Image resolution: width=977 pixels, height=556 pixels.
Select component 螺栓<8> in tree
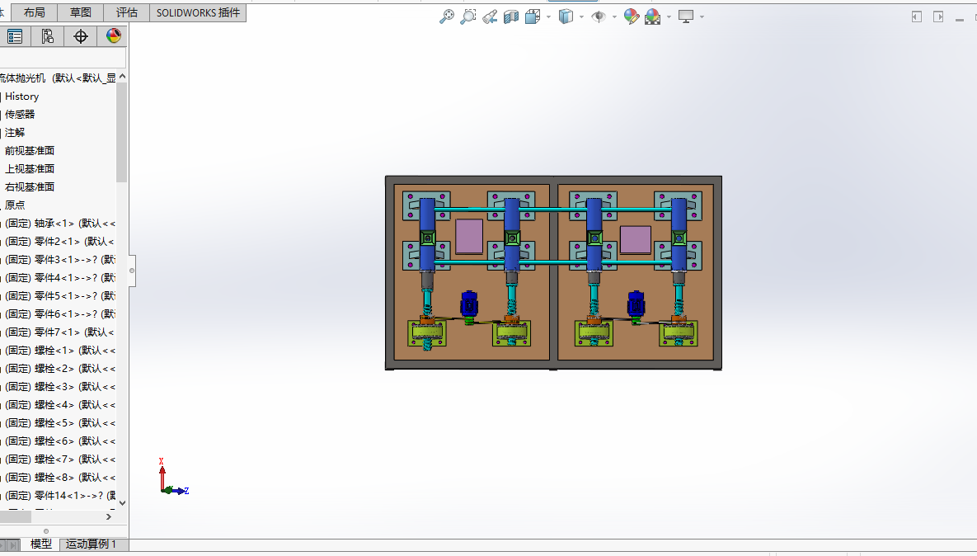tap(60, 477)
